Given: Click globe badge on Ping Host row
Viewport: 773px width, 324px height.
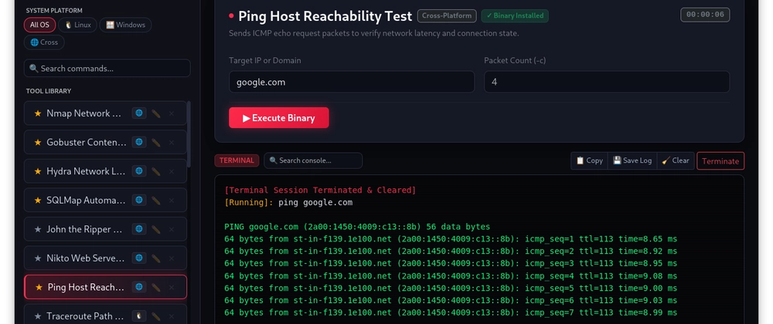Looking at the screenshot, I should tap(139, 287).
